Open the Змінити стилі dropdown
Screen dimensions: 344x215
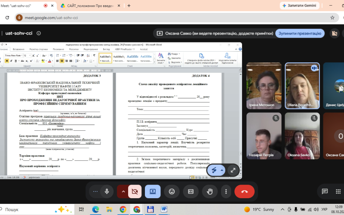click(x=161, y=58)
